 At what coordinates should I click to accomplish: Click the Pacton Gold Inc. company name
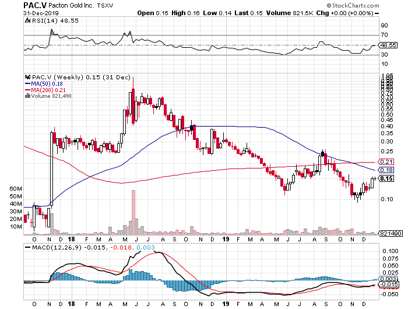(71, 5)
